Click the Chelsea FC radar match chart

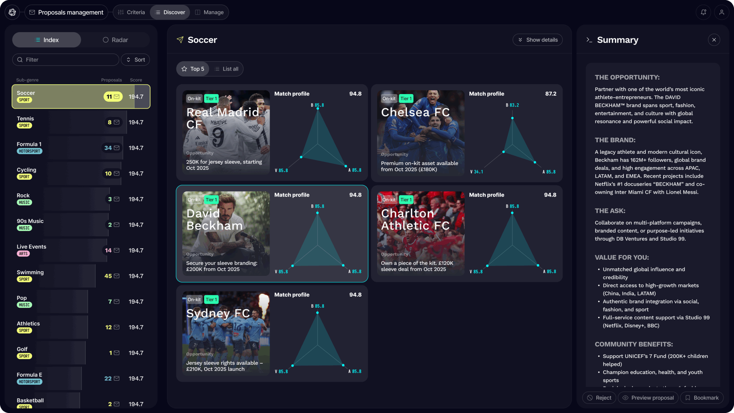pos(513,139)
